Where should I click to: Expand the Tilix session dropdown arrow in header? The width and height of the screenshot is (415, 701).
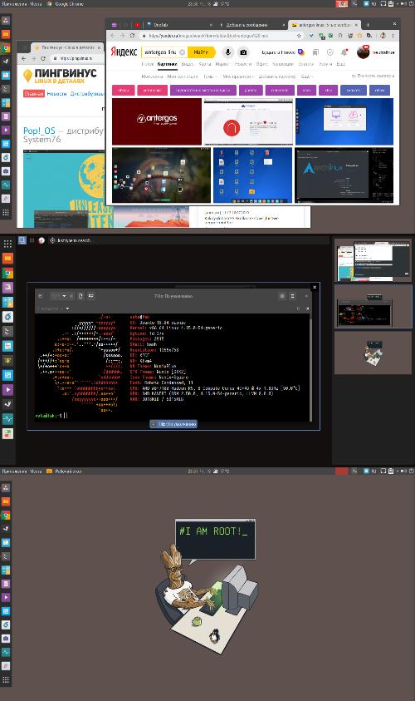tap(64, 296)
